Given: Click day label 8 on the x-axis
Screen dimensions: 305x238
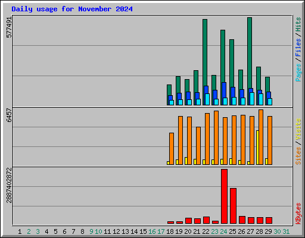Looking at the screenshot, I should 82,231.
